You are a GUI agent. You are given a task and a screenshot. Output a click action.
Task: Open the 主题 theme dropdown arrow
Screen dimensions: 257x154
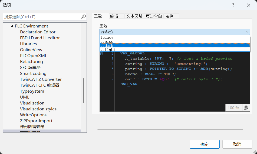[x=247, y=32]
